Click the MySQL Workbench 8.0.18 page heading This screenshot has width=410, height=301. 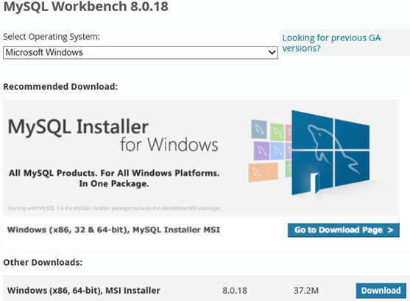pos(86,7)
